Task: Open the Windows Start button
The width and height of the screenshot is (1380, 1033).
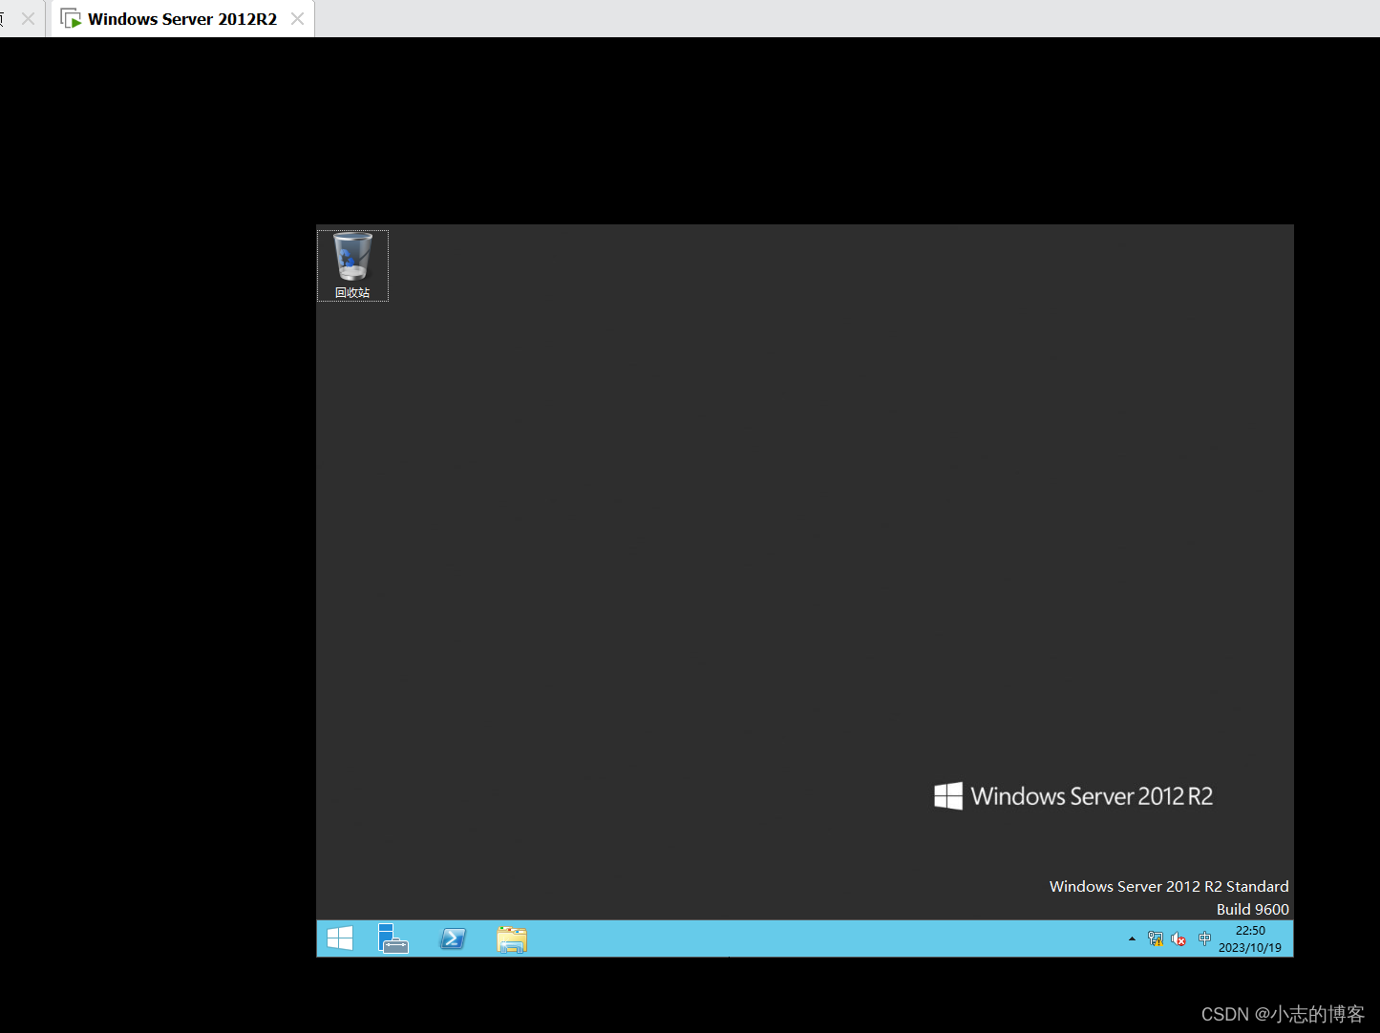Action: (x=340, y=938)
